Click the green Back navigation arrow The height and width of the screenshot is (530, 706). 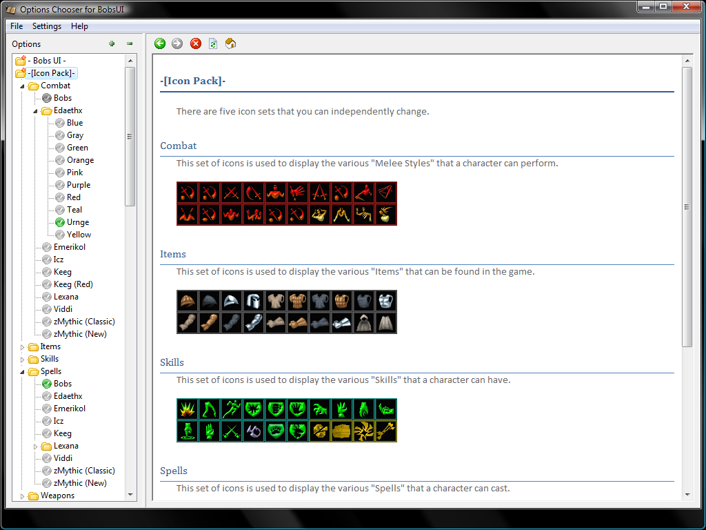pyautogui.click(x=160, y=43)
